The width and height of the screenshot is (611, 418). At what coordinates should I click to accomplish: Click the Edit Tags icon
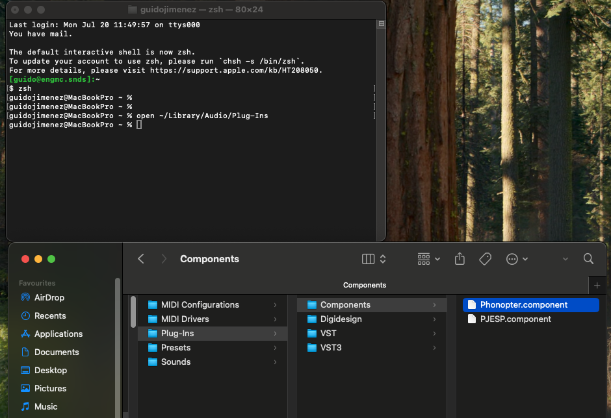tap(485, 259)
